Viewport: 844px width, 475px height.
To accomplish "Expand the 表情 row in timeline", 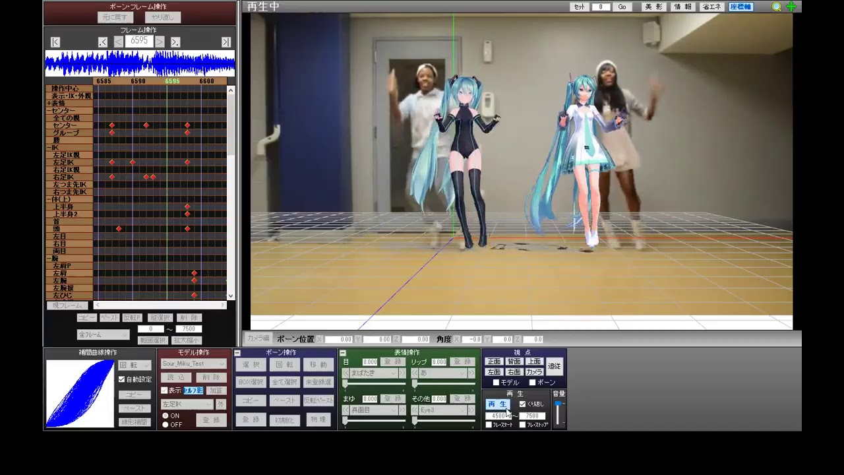I will [48, 104].
